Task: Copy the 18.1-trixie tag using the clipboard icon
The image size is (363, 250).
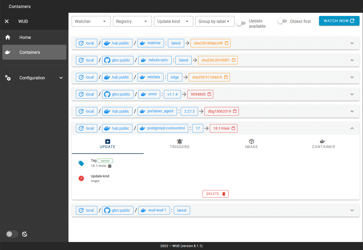Action: pyautogui.click(x=110, y=166)
